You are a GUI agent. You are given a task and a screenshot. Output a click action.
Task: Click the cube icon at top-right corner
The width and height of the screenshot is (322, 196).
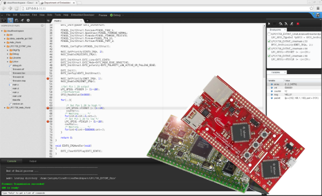click(318, 15)
